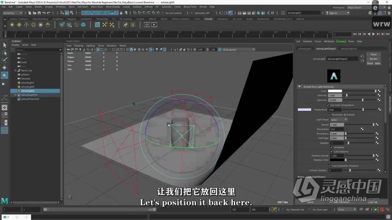
Task: Activate the Lasso select tool
Action: (x=5, y=53)
